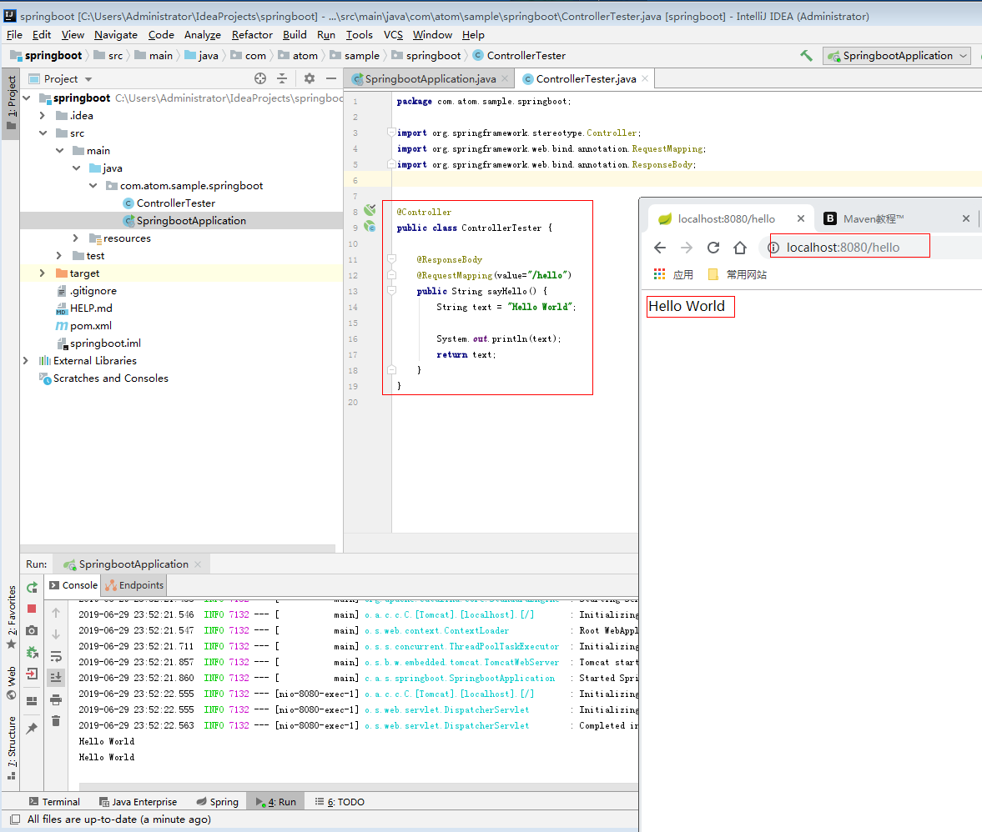Viewport: 982px width, 832px height.
Task: Click the dump threads camera icon
Action: tap(32, 630)
